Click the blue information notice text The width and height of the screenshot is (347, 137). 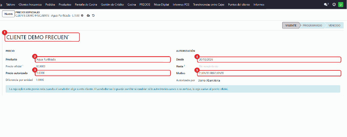119,89
